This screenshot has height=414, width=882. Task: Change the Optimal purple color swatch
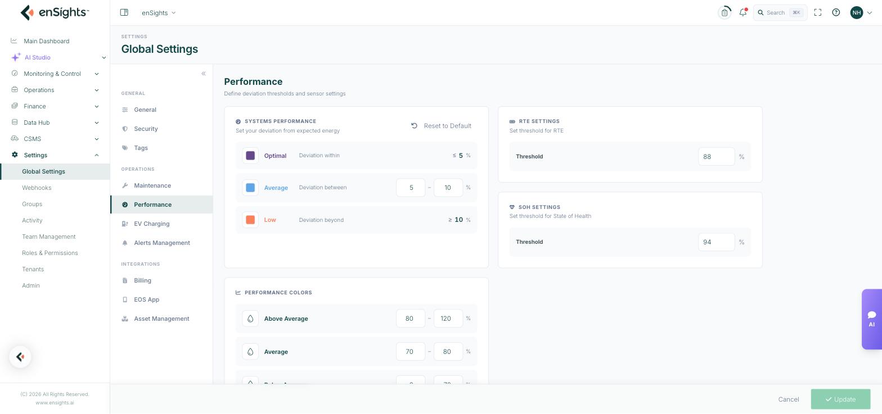250,156
